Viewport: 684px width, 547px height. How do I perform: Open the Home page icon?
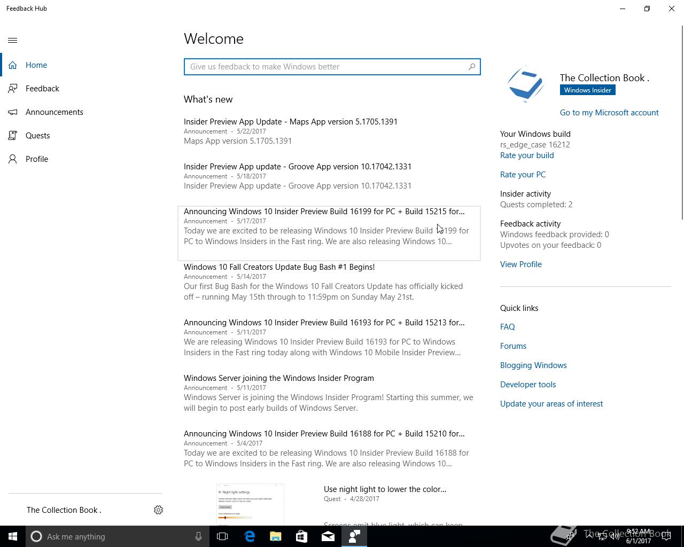tap(13, 65)
